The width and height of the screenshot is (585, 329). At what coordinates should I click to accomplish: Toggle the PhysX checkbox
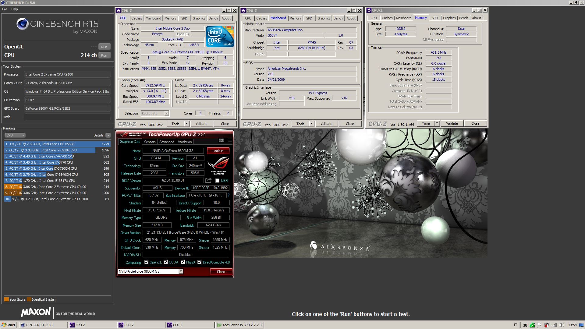(183, 262)
